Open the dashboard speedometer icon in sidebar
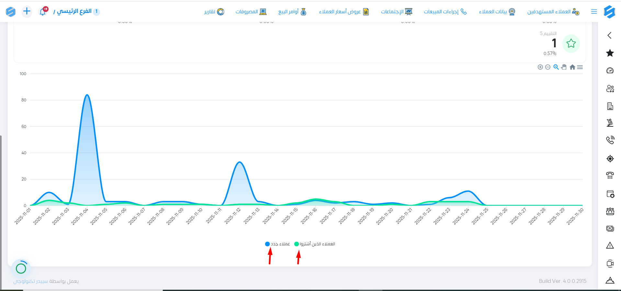The height and width of the screenshot is (291, 621). click(610, 71)
